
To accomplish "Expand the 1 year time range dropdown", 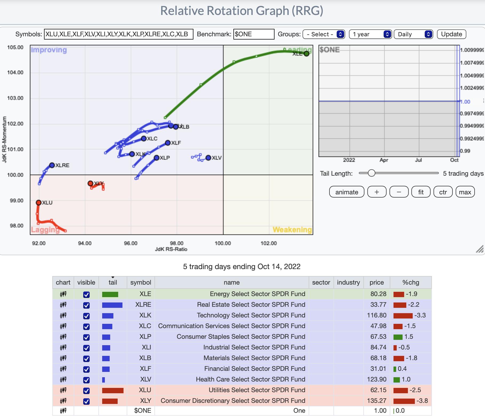I will [x=370, y=34].
